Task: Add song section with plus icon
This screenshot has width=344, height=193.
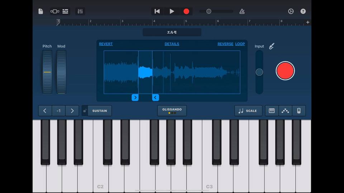Action: 307,22
